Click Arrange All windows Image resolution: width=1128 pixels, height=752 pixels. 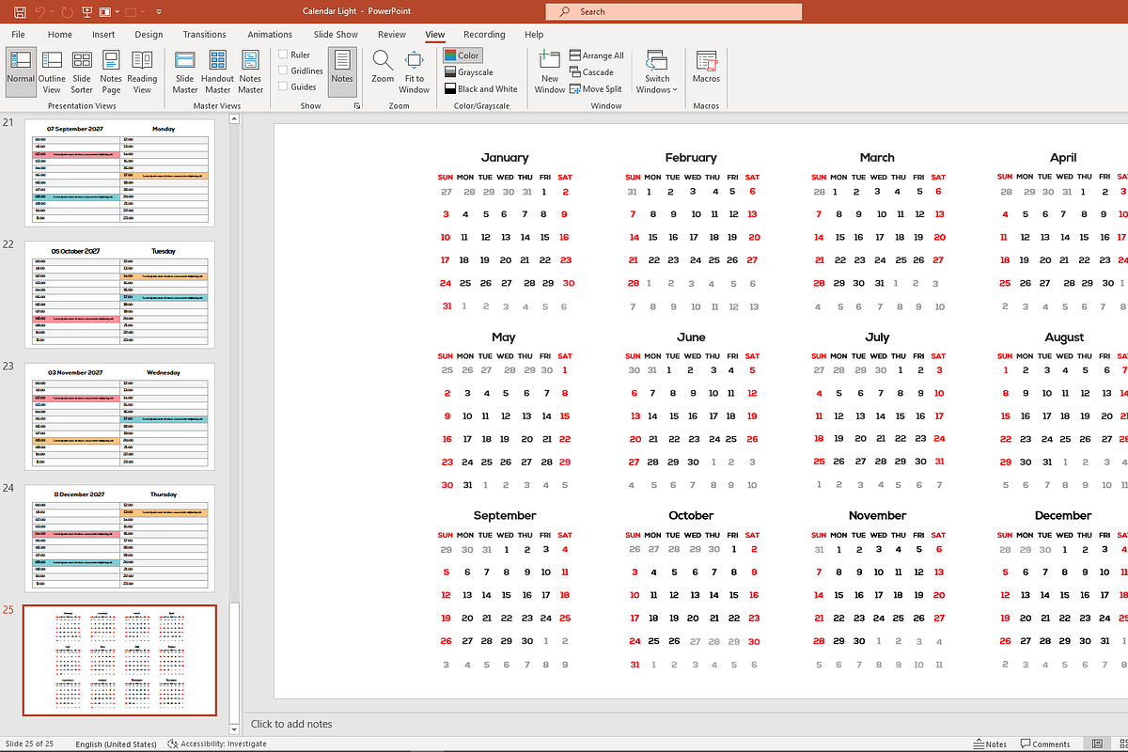point(597,55)
